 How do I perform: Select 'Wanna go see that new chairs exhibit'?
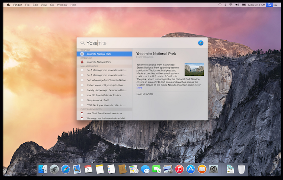(x=104, y=118)
